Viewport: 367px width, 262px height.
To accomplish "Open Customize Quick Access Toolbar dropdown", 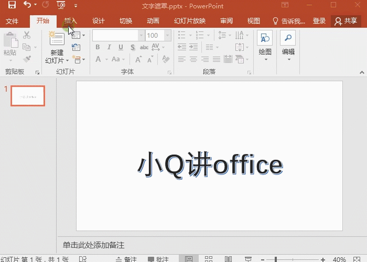I will 75,6.
